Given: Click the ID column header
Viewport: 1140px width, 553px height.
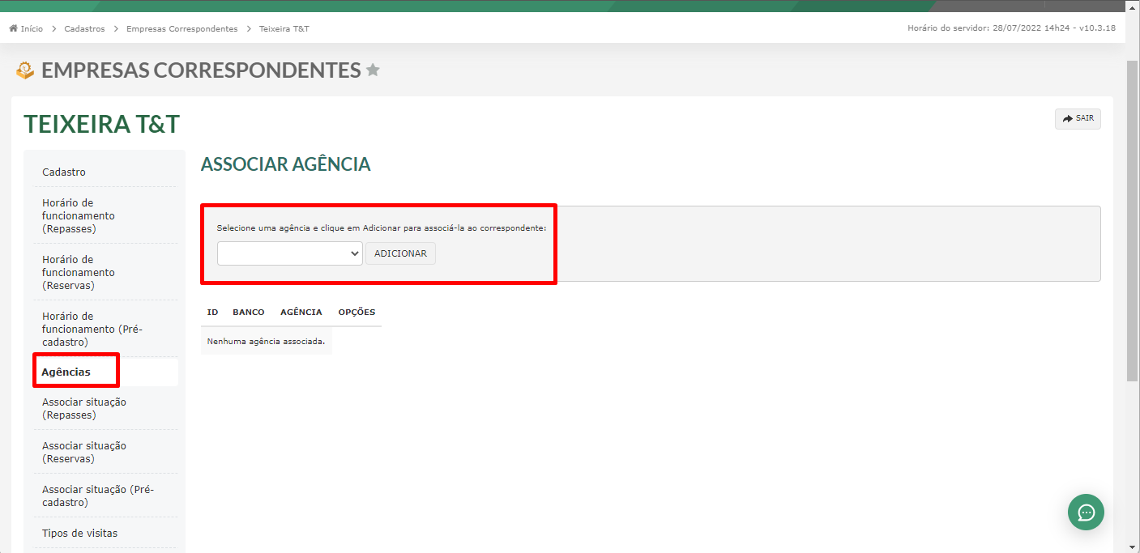Looking at the screenshot, I should (x=212, y=312).
